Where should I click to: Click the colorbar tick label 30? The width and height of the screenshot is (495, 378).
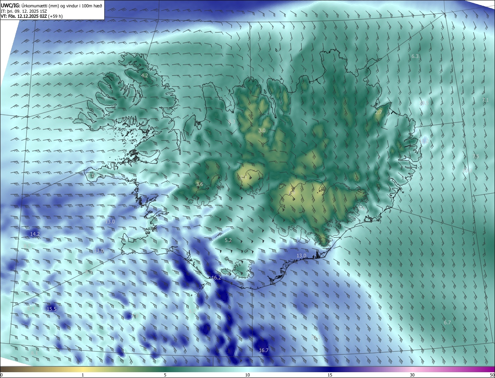[412, 375]
